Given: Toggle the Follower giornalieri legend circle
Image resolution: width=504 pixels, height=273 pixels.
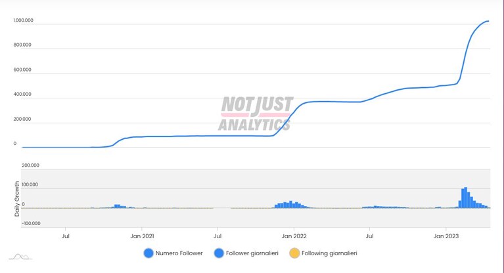Looking at the screenshot, I should (219, 253).
